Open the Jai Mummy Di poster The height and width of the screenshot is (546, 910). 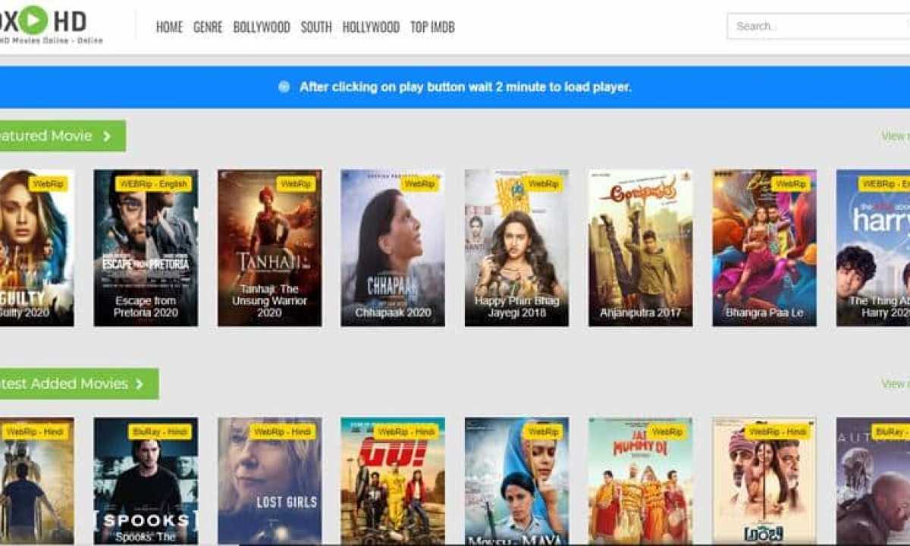click(x=640, y=481)
